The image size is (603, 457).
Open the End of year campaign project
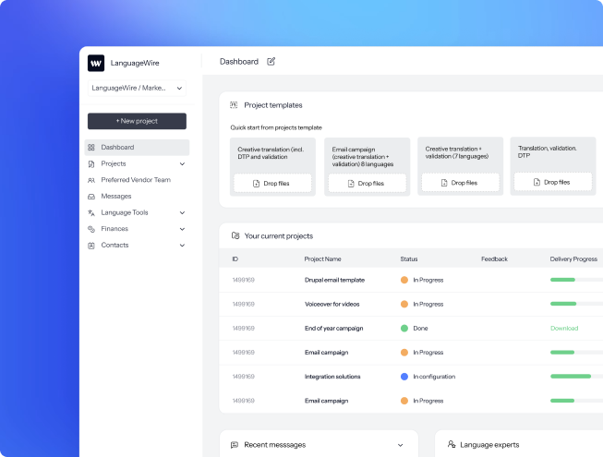click(333, 329)
